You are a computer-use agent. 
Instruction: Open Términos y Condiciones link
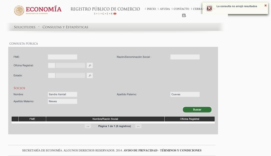click(x=181, y=150)
